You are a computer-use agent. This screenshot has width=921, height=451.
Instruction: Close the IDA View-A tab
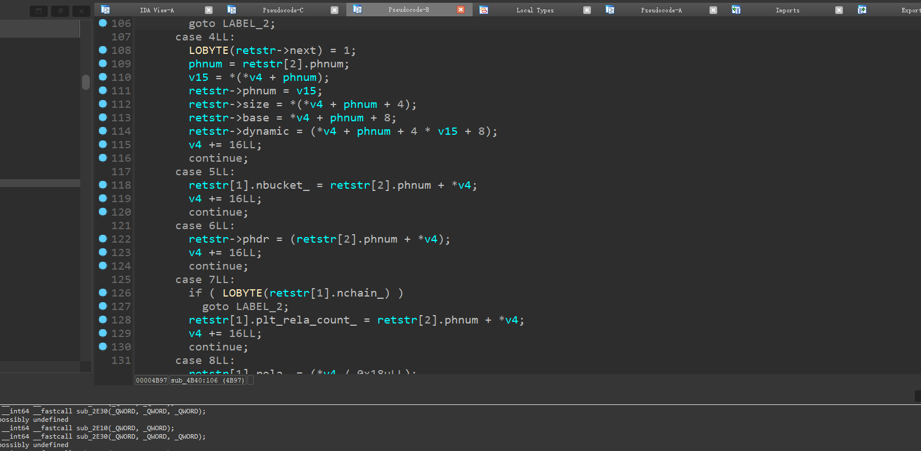click(x=209, y=10)
